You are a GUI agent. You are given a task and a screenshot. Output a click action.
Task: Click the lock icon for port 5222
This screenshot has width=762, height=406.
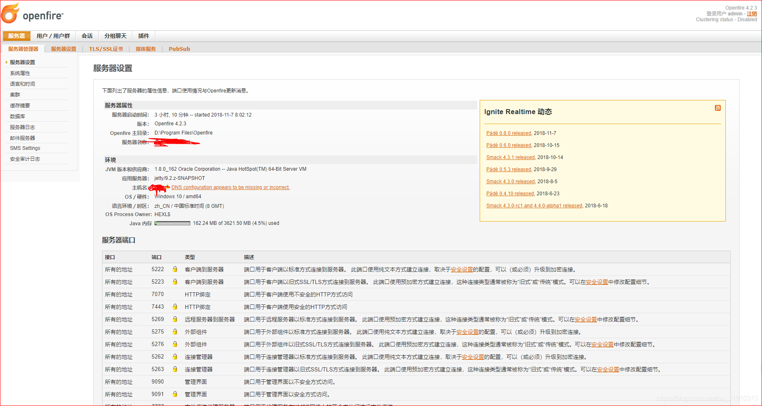coord(175,269)
